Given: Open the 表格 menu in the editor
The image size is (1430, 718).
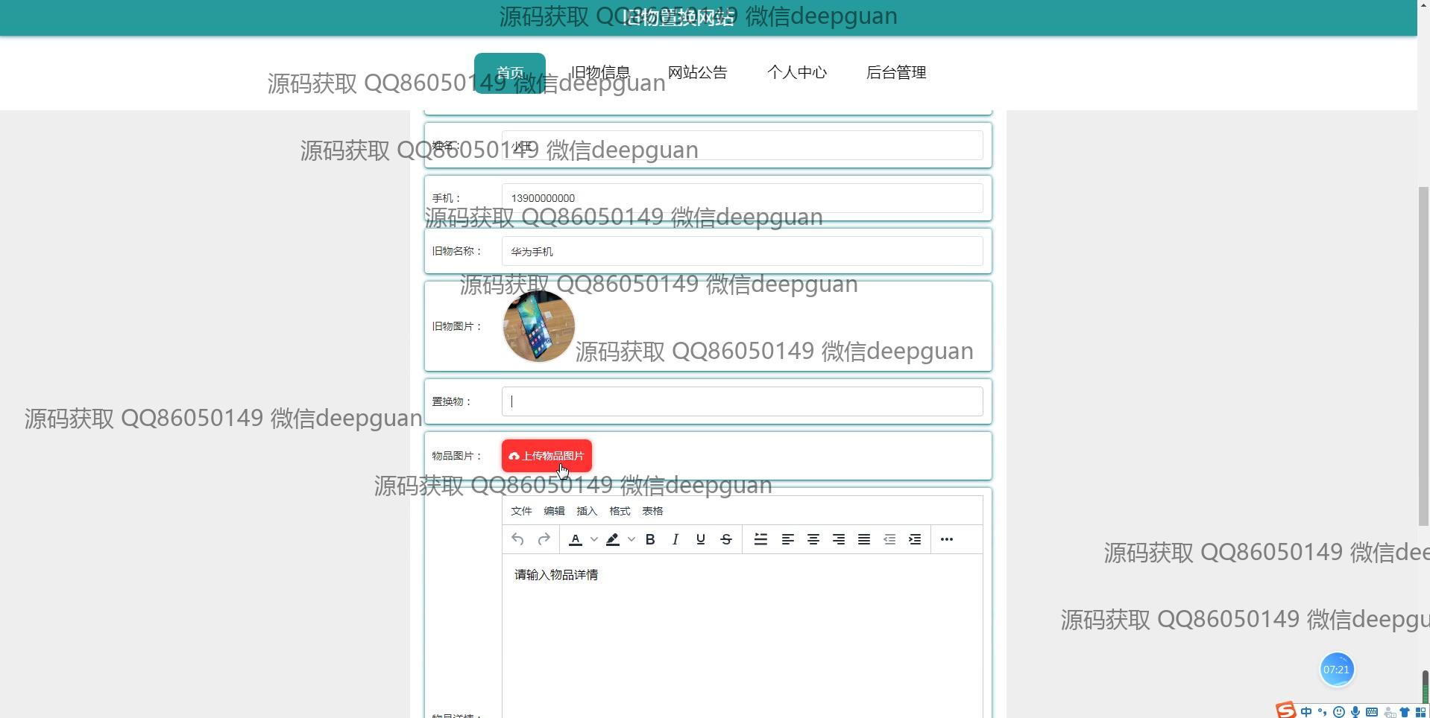Looking at the screenshot, I should [x=652, y=511].
